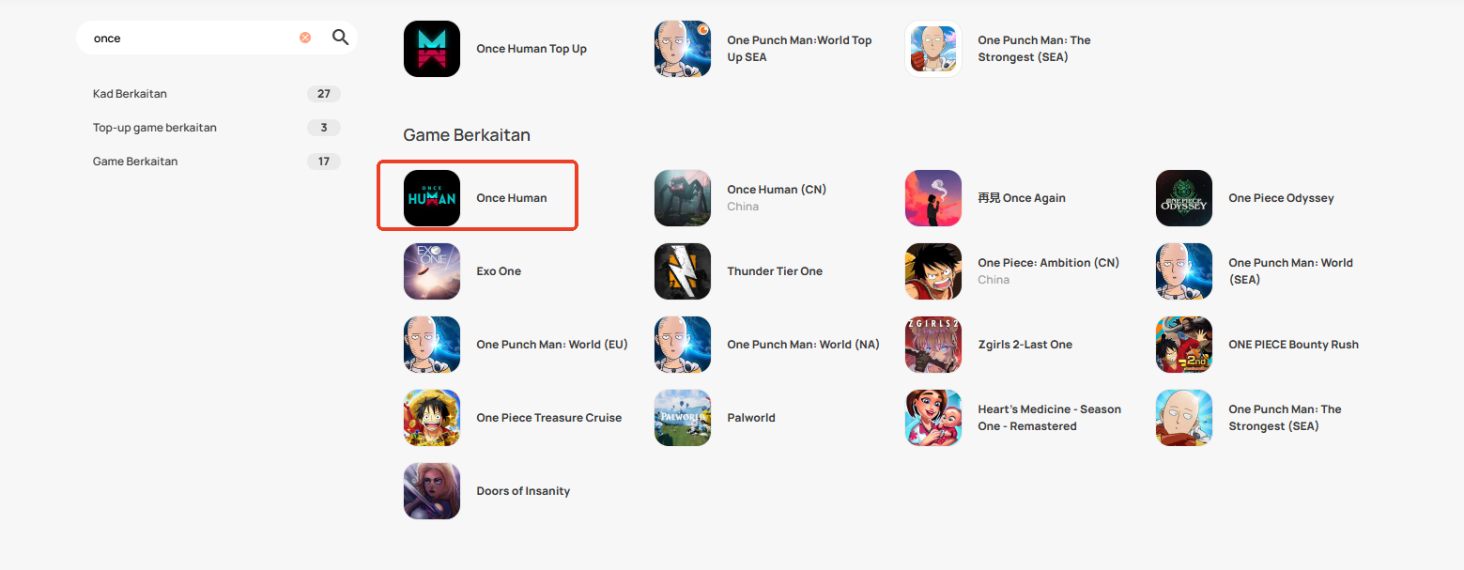
Task: Open ONE PIECE Bounty Rush link
Action: 1293,345
